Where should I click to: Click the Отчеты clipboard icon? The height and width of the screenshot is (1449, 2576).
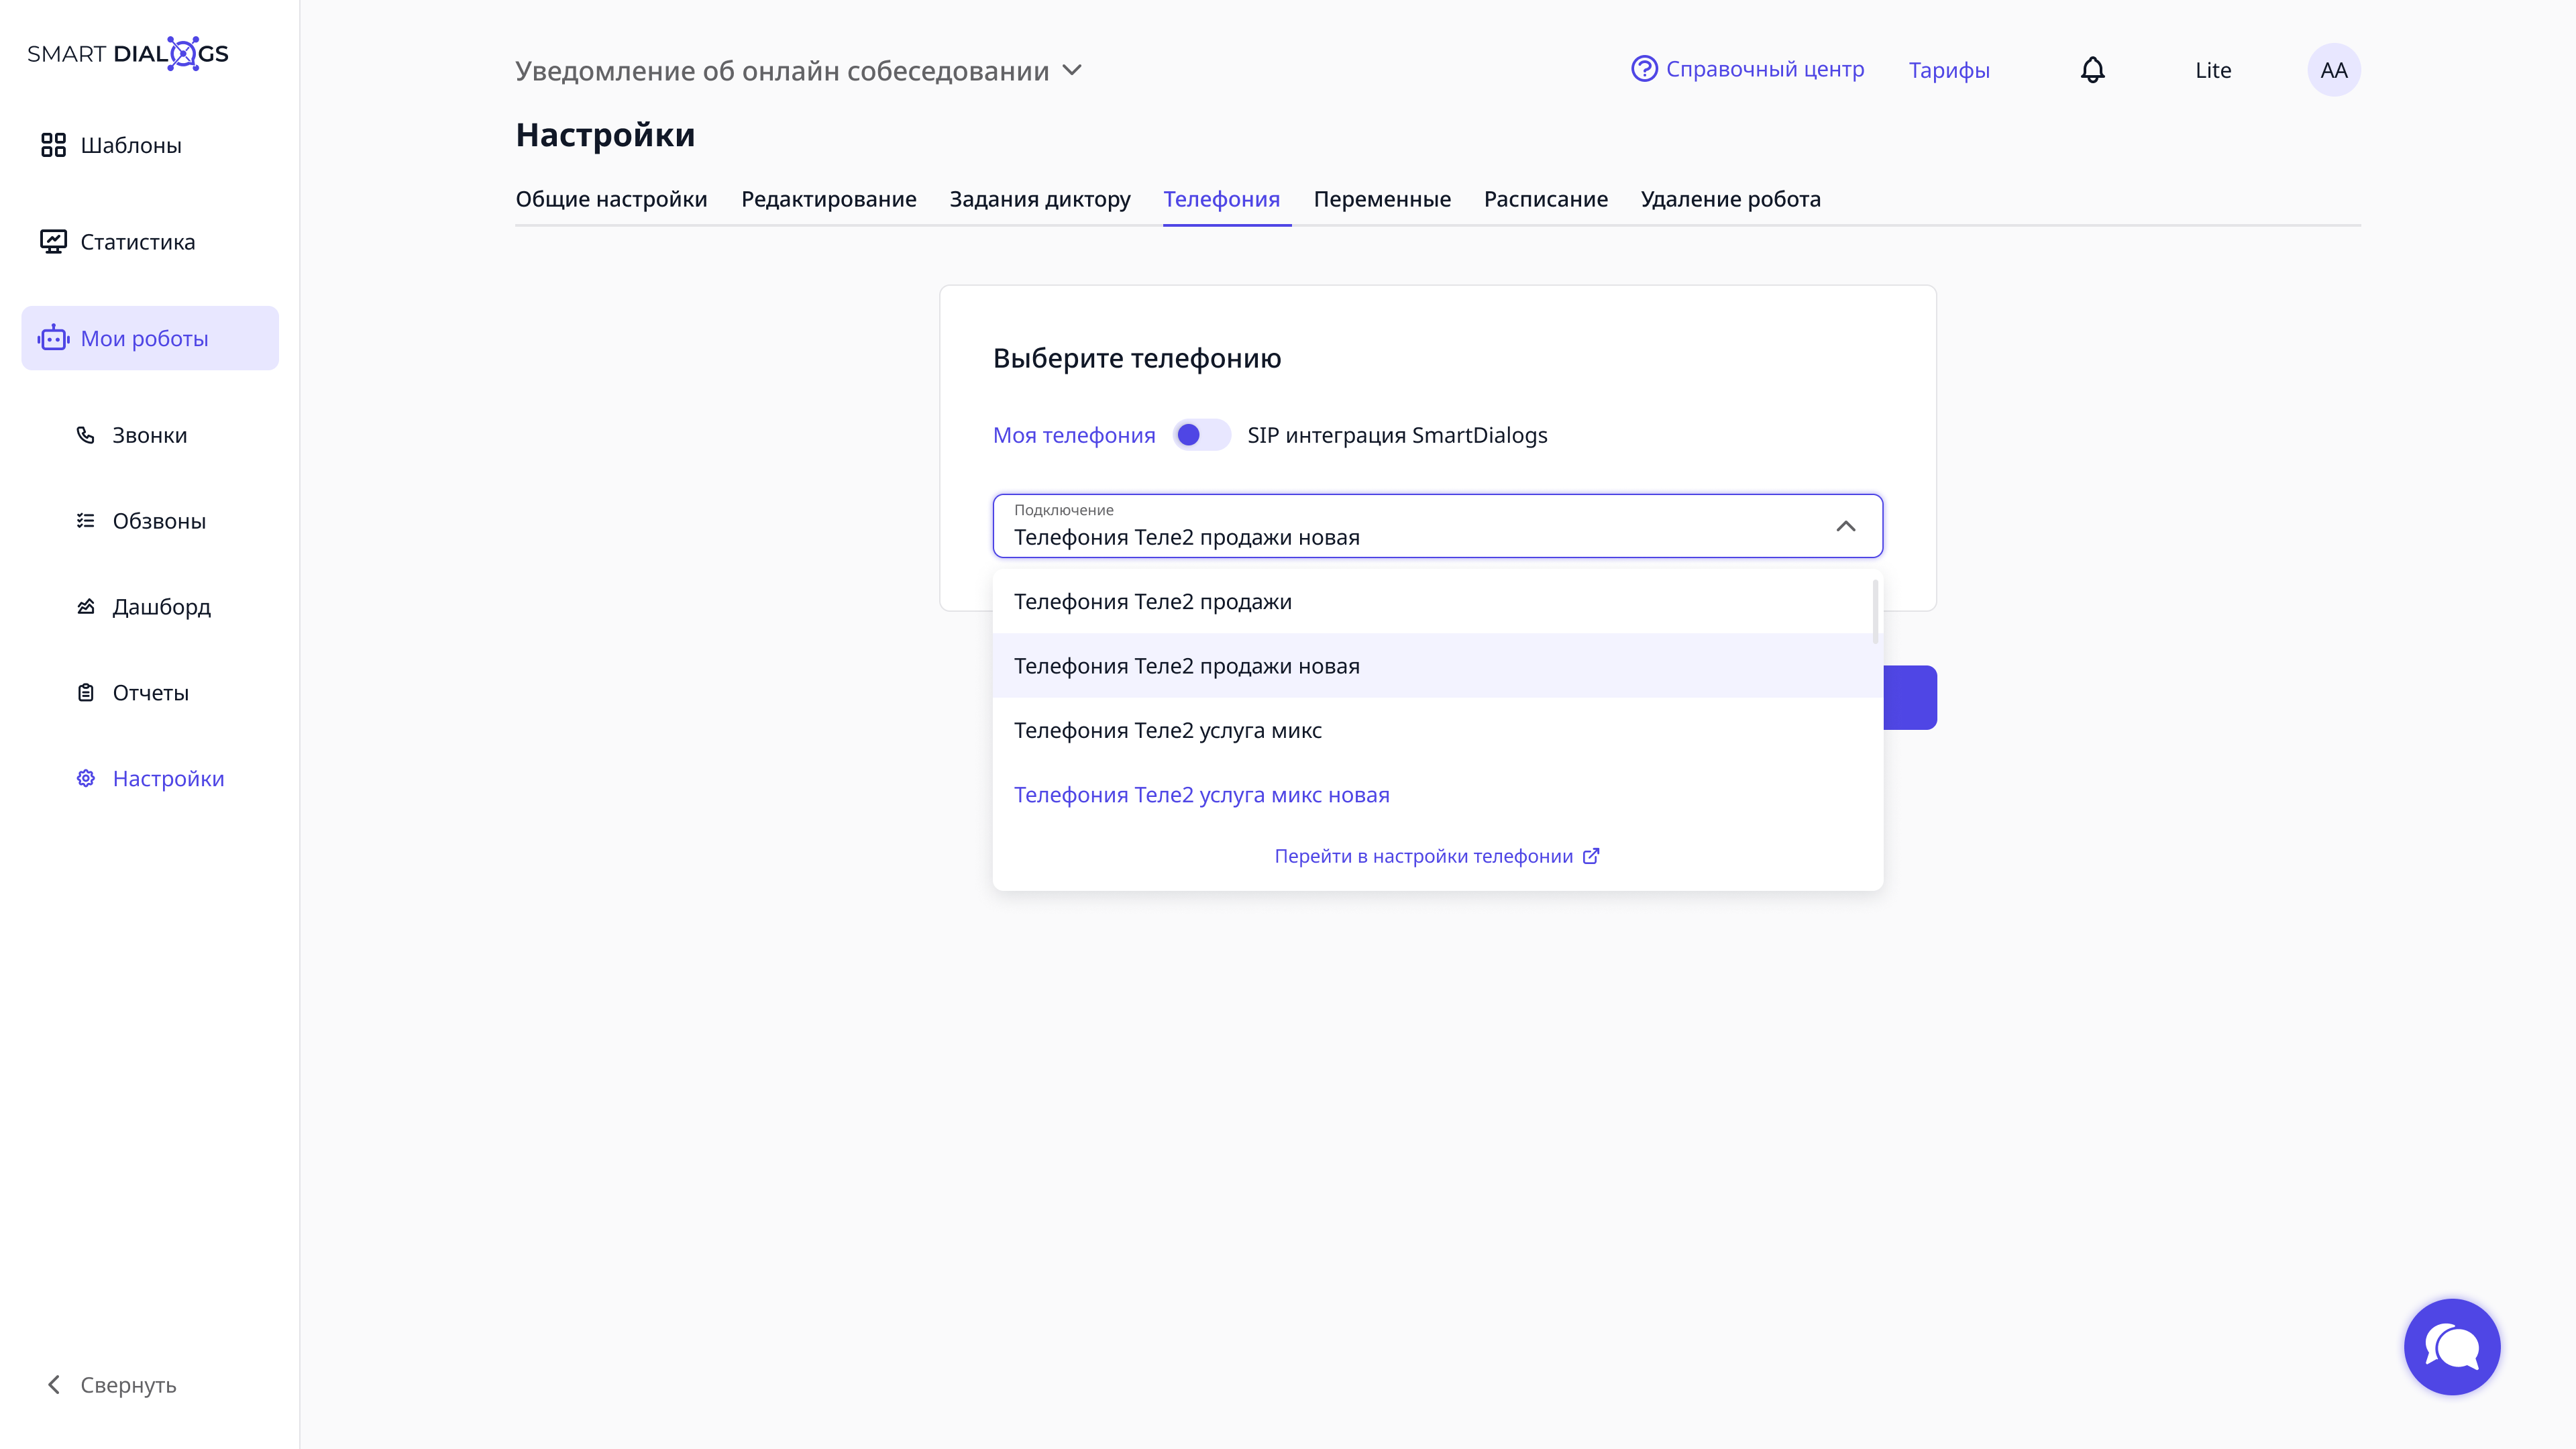coord(86,692)
